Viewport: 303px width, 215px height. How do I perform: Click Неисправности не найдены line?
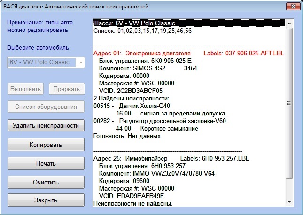133,203
